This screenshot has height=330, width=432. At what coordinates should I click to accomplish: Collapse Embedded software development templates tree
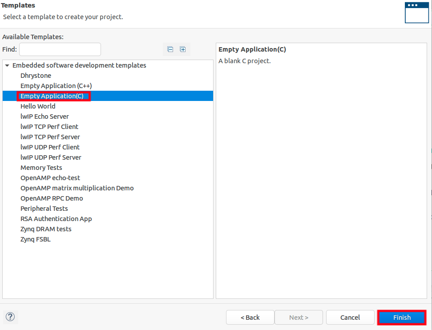[x=7, y=65]
